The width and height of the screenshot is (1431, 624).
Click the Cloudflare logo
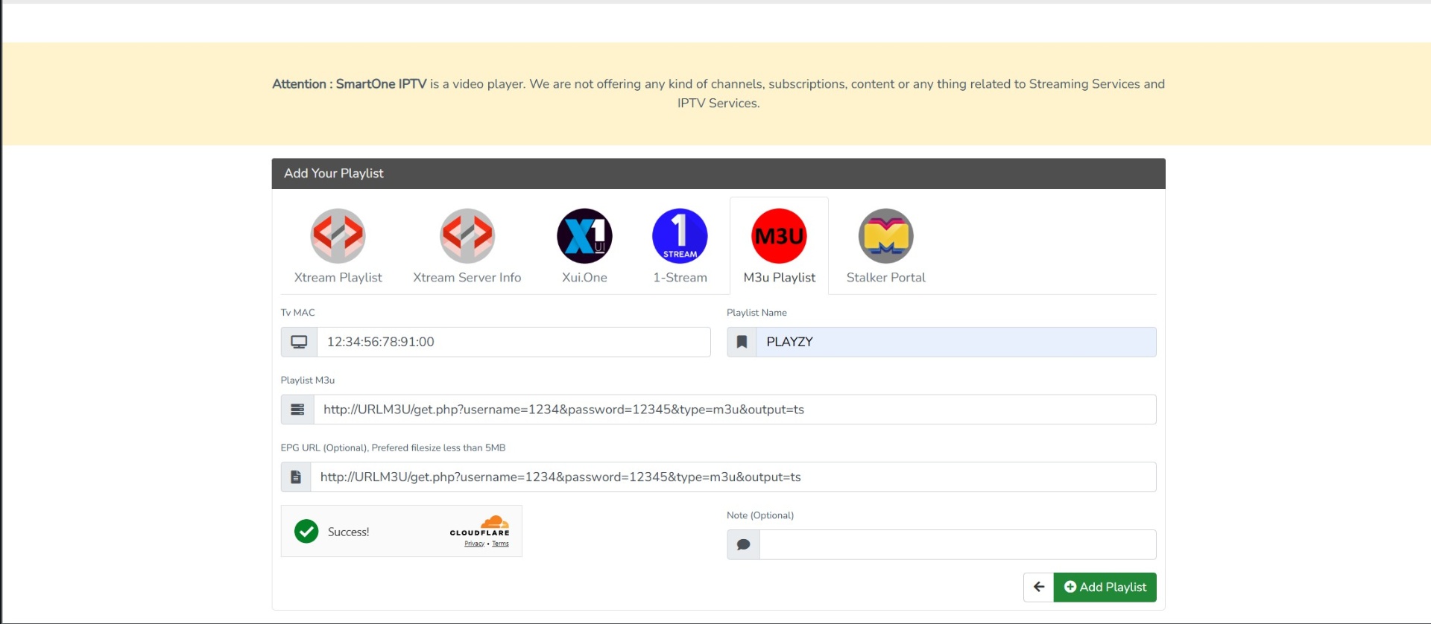click(480, 526)
